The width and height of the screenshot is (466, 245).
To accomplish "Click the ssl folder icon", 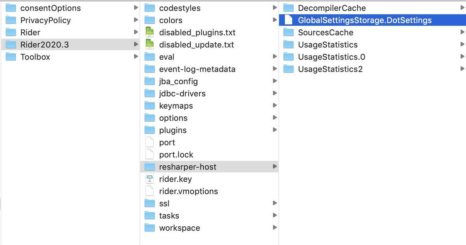I will [x=150, y=203].
